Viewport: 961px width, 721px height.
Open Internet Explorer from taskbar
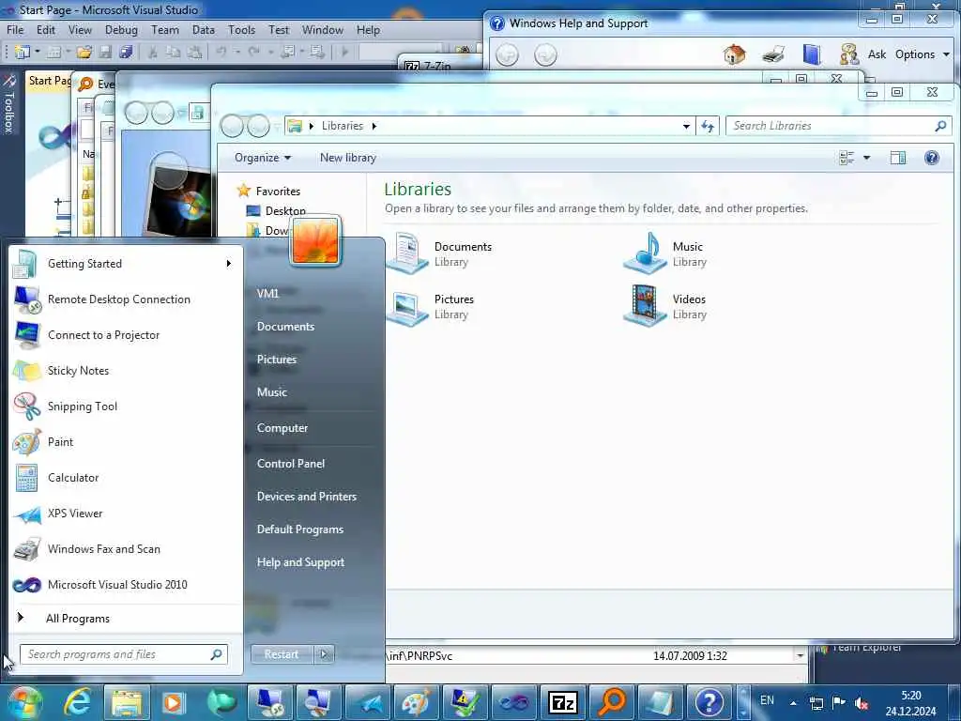click(x=78, y=702)
